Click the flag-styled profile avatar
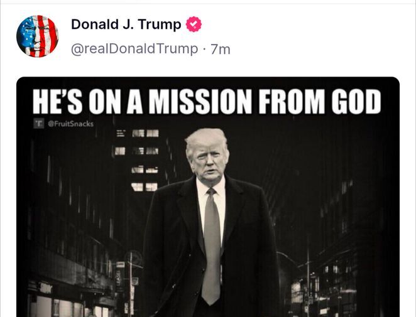This screenshot has width=416, height=317. pyautogui.click(x=37, y=36)
